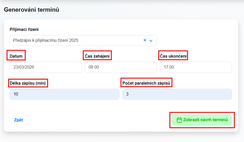
Task: Click the 17:00 end time value
Action: [x=169, y=67]
